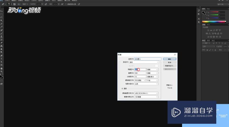Toggle airbrush mode icon in options bar
This screenshot has width=229, height=127.
coord(62,4)
